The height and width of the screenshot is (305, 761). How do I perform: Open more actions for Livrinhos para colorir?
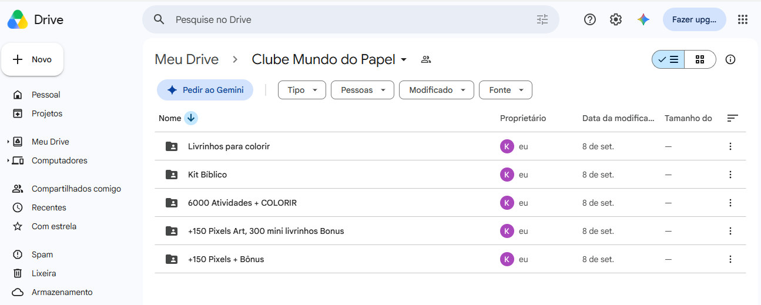point(730,146)
